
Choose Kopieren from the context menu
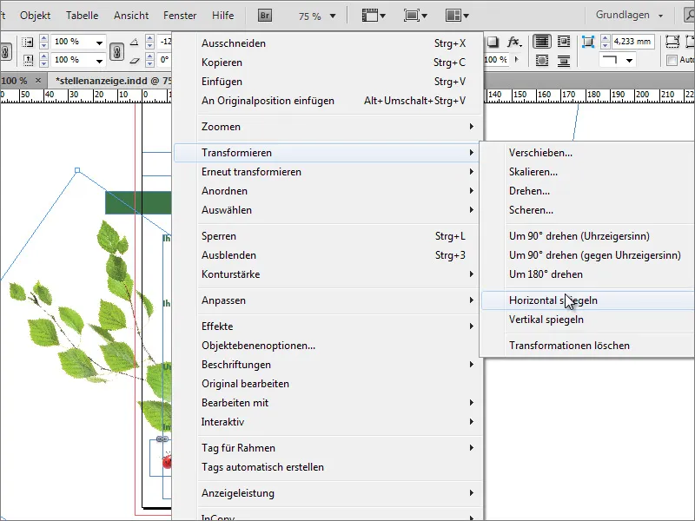click(328, 63)
